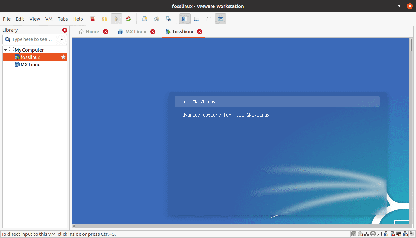This screenshot has height=238, width=416.
Task: Click the full screen mode toolbar icon
Action: coord(209,19)
